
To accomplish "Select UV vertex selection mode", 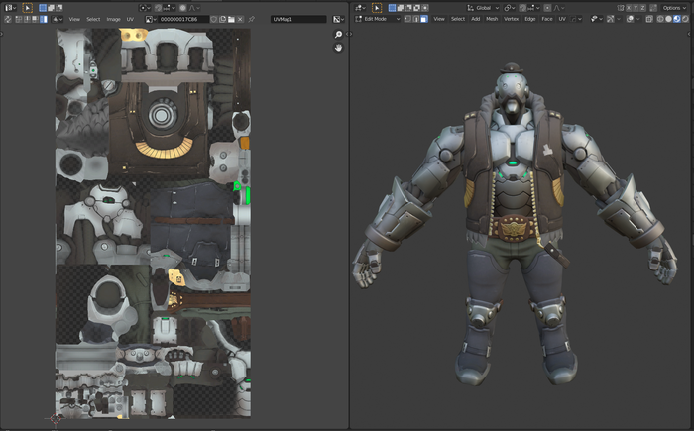I will click(19, 19).
